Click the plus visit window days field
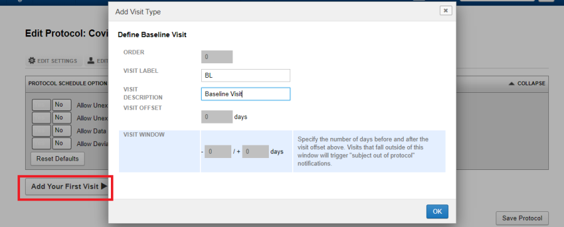564x227 pixels. coord(256,152)
